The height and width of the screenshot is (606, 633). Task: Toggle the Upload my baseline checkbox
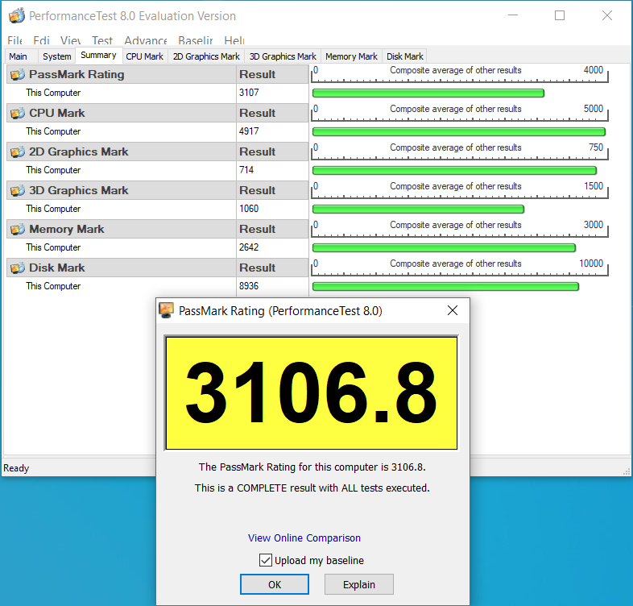(265, 560)
